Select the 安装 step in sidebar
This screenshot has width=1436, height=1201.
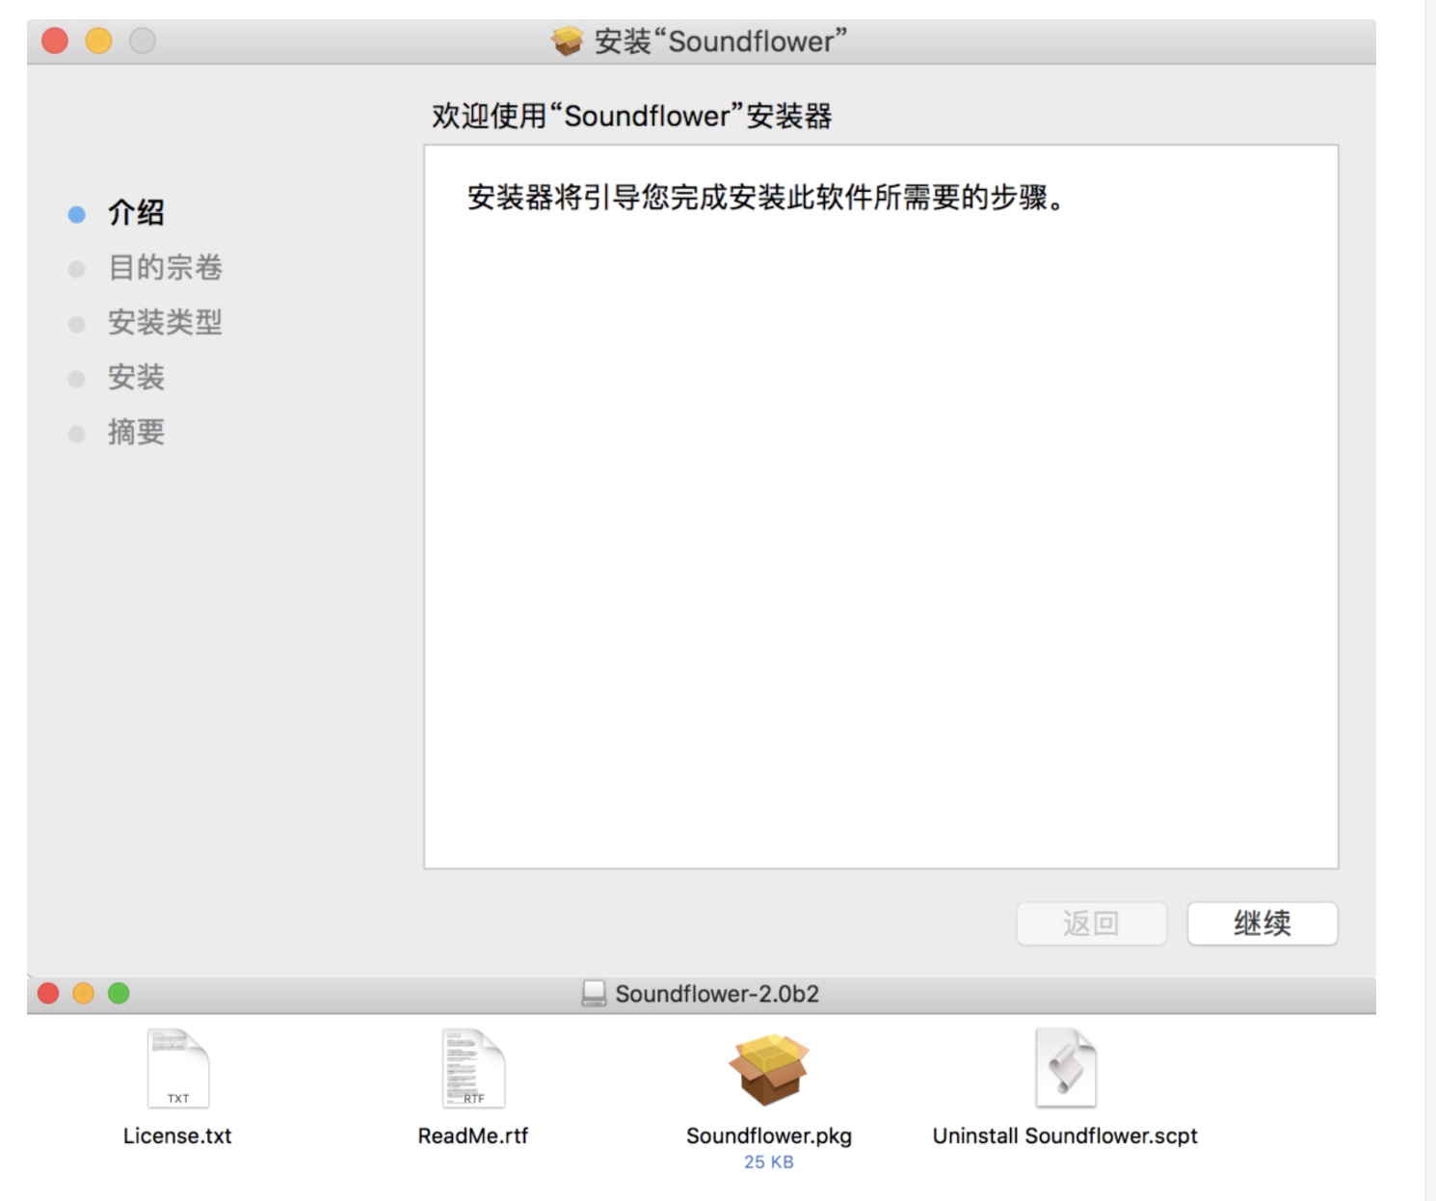[x=136, y=378]
